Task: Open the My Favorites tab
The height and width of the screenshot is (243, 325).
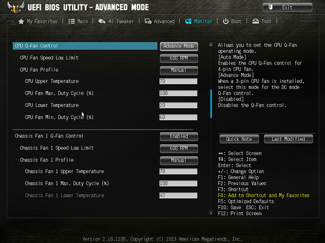Action: (38, 21)
